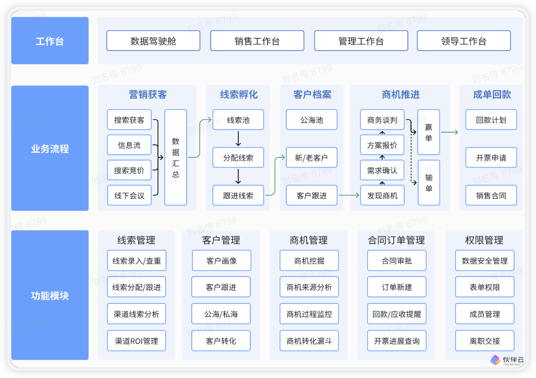Click the 数据汇总 vertical box

click(x=176, y=157)
